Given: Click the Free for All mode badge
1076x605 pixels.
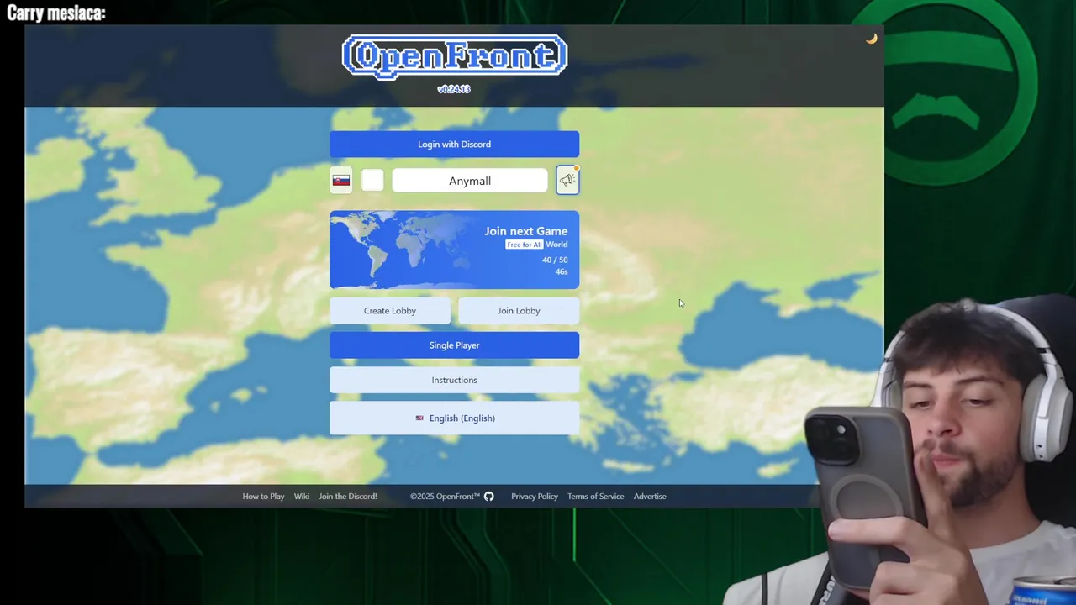Looking at the screenshot, I should pos(525,245).
